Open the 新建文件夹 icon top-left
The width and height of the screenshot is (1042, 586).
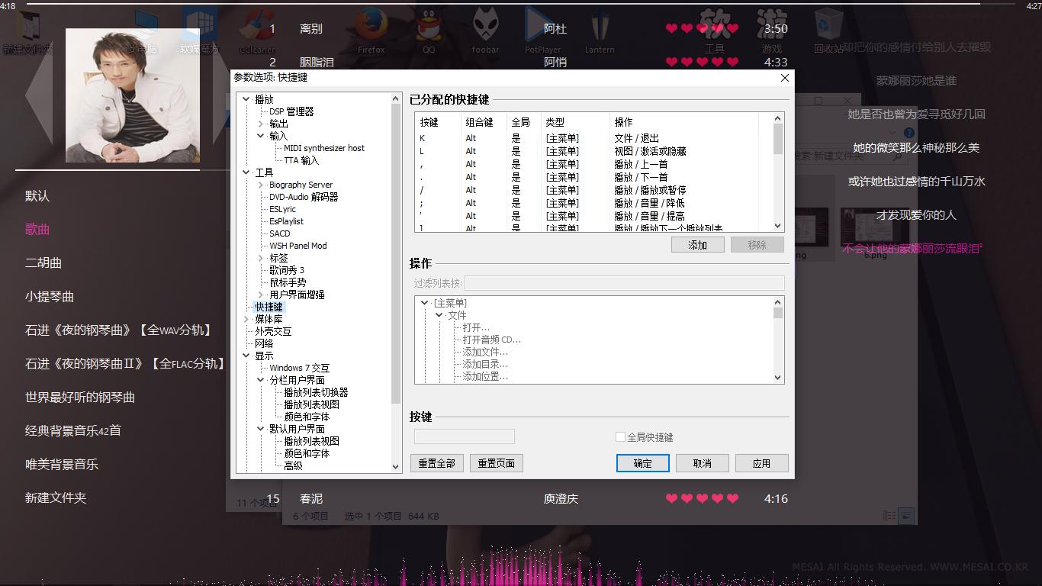coord(31,23)
